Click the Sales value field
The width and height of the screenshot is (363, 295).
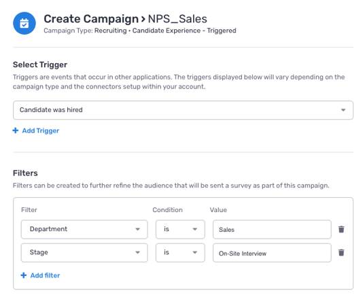pyautogui.click(x=272, y=230)
